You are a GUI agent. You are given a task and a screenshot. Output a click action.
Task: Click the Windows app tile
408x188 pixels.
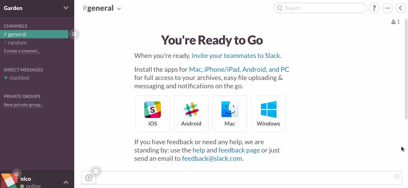[269, 114]
